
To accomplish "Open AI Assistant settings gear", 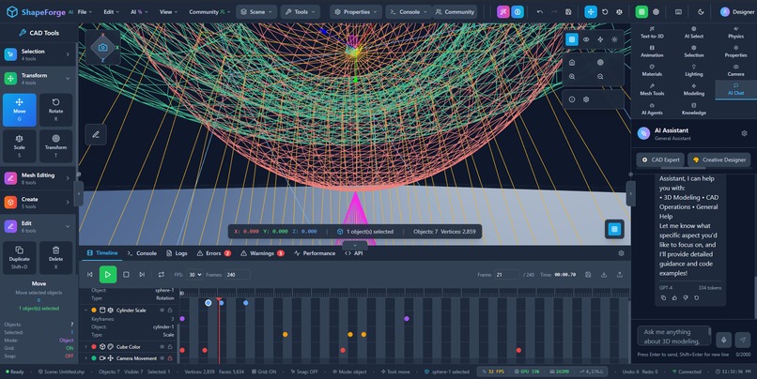I will [x=744, y=133].
